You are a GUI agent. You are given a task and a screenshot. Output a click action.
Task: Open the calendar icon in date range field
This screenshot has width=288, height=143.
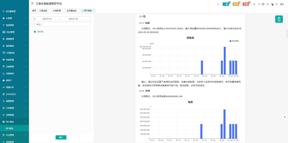(x=35, y=19)
